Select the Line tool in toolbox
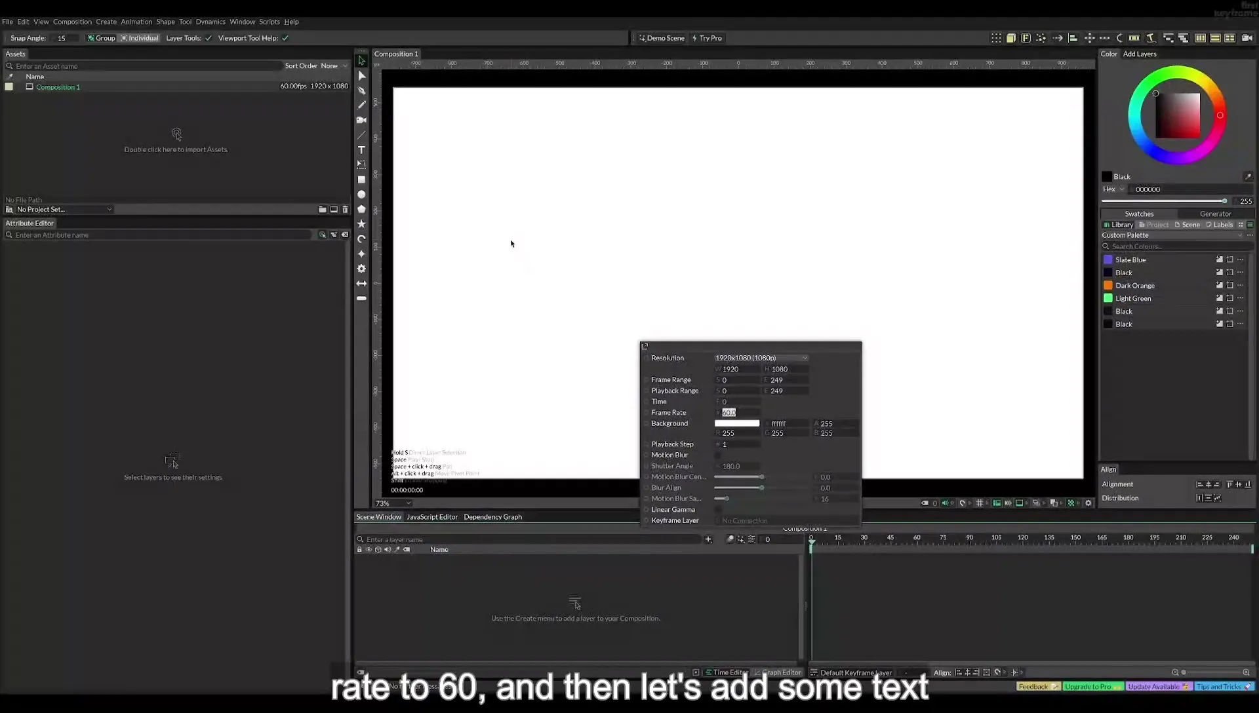The width and height of the screenshot is (1259, 713). point(361,135)
